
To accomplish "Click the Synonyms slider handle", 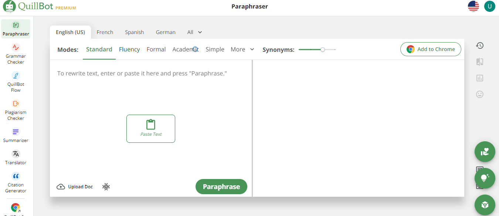I will click(x=323, y=49).
